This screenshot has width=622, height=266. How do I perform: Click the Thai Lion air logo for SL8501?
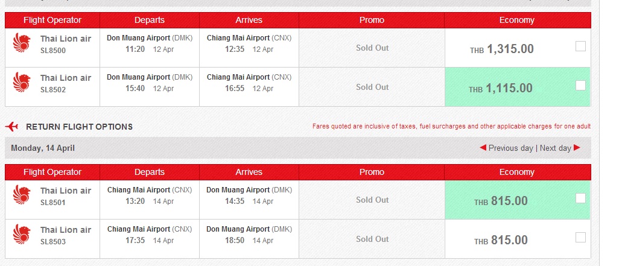(22, 195)
